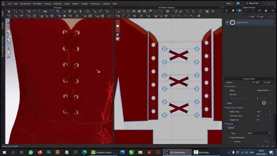Open the Sewing menu
Viewport: 277px width, 156px height.
click(x=48, y=3)
